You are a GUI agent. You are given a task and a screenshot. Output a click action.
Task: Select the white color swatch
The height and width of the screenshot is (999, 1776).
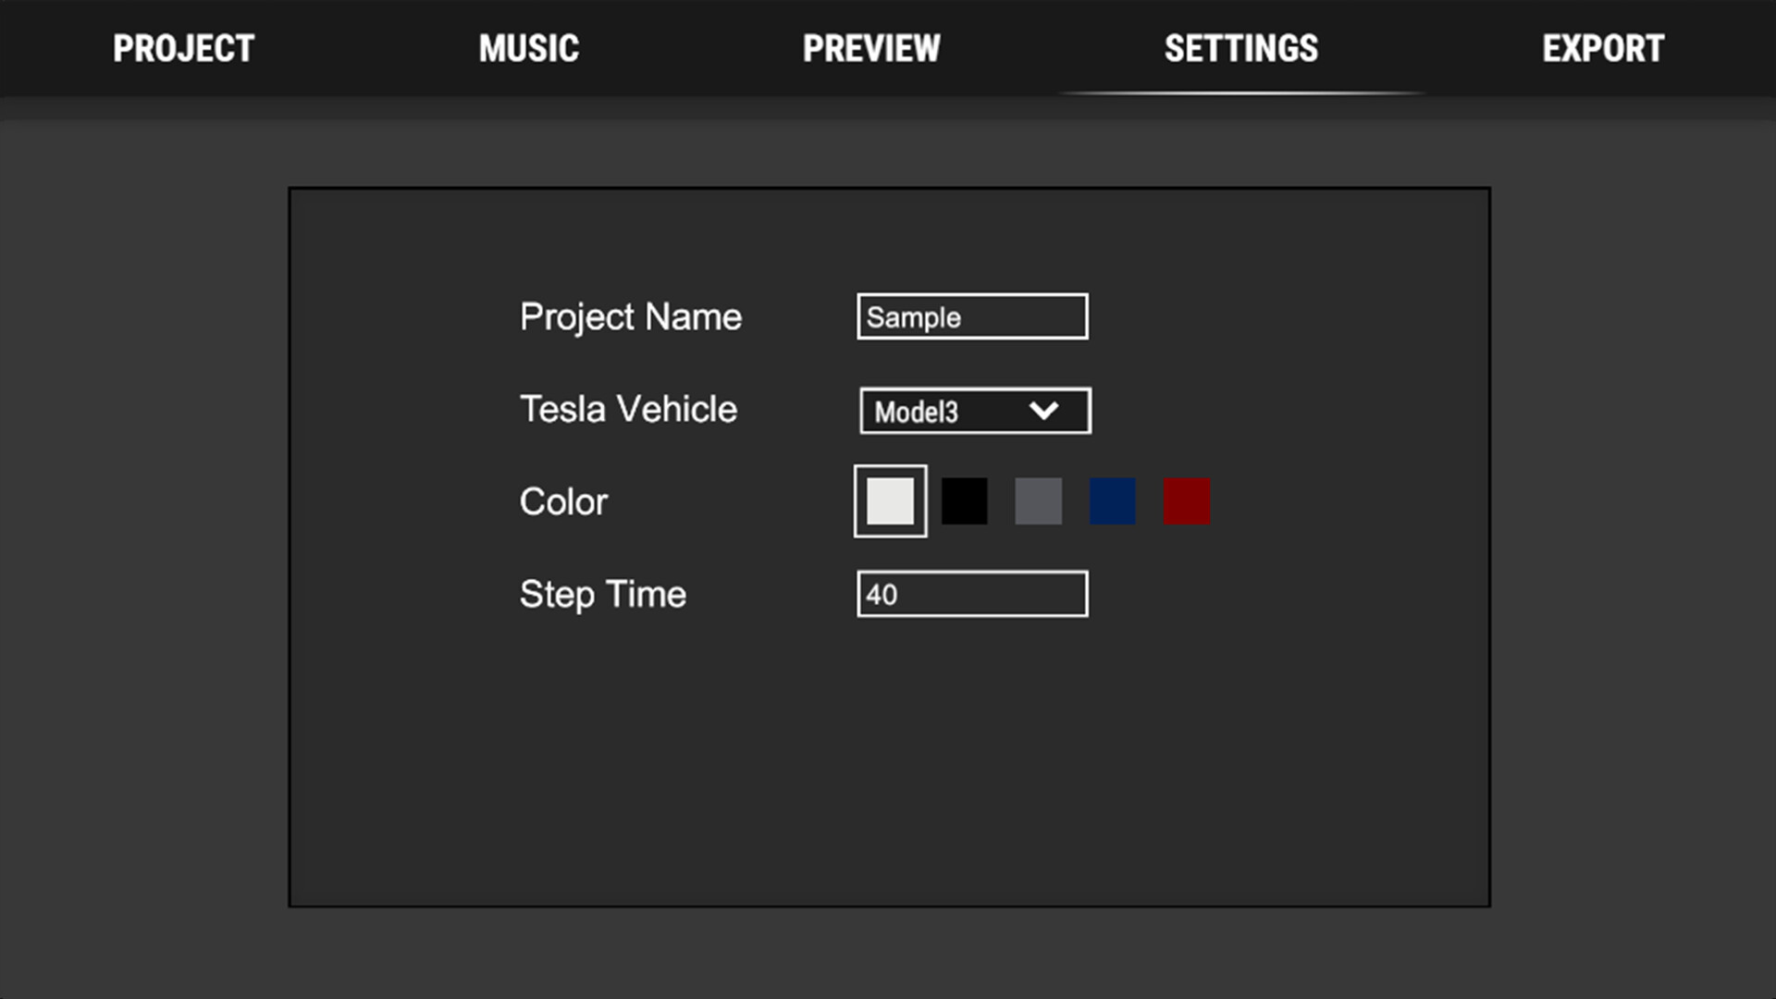pyautogui.click(x=890, y=501)
